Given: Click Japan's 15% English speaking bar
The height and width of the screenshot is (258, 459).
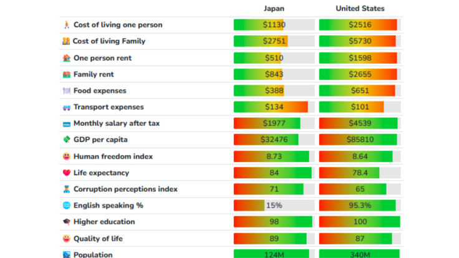Looking at the screenshot, I should pyautogui.click(x=274, y=206).
